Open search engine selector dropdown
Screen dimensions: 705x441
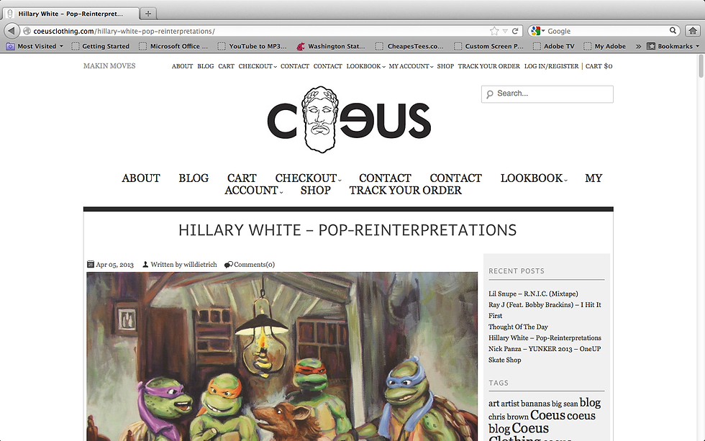tap(538, 31)
